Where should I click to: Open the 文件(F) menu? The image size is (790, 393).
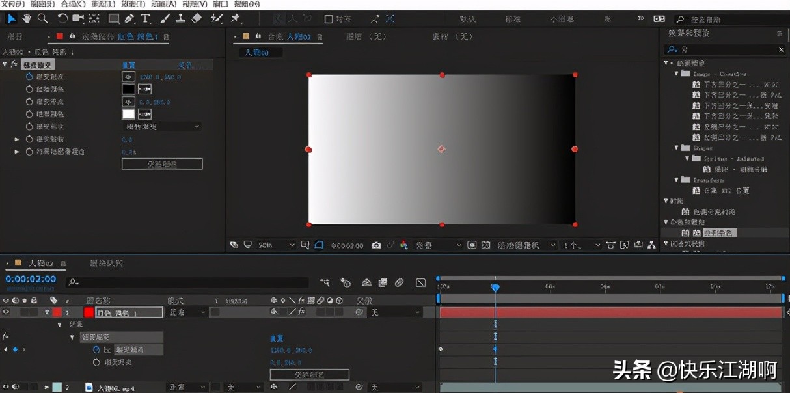click(x=12, y=4)
